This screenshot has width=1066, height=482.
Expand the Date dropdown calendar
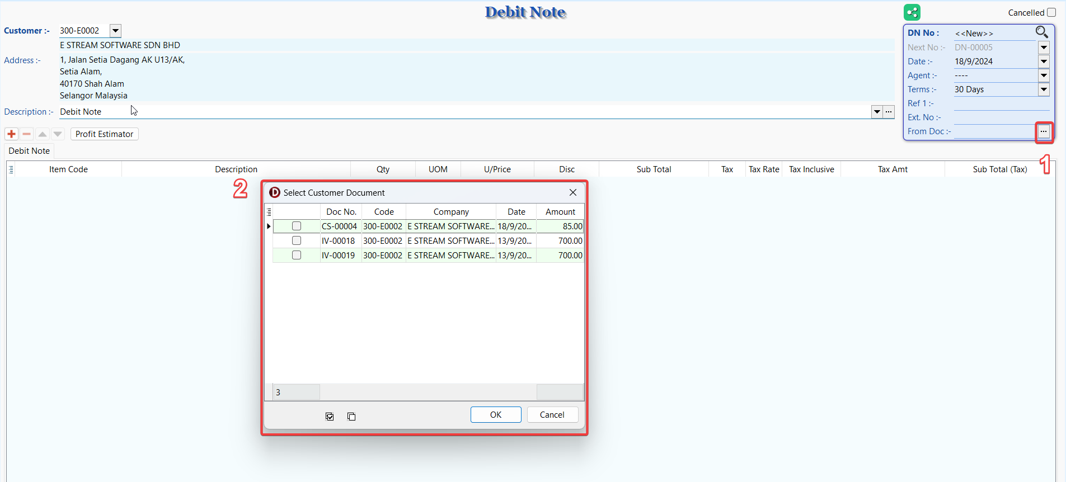tap(1044, 62)
